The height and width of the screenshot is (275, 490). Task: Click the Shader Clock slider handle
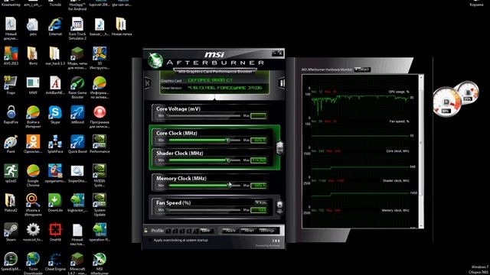click(x=228, y=160)
